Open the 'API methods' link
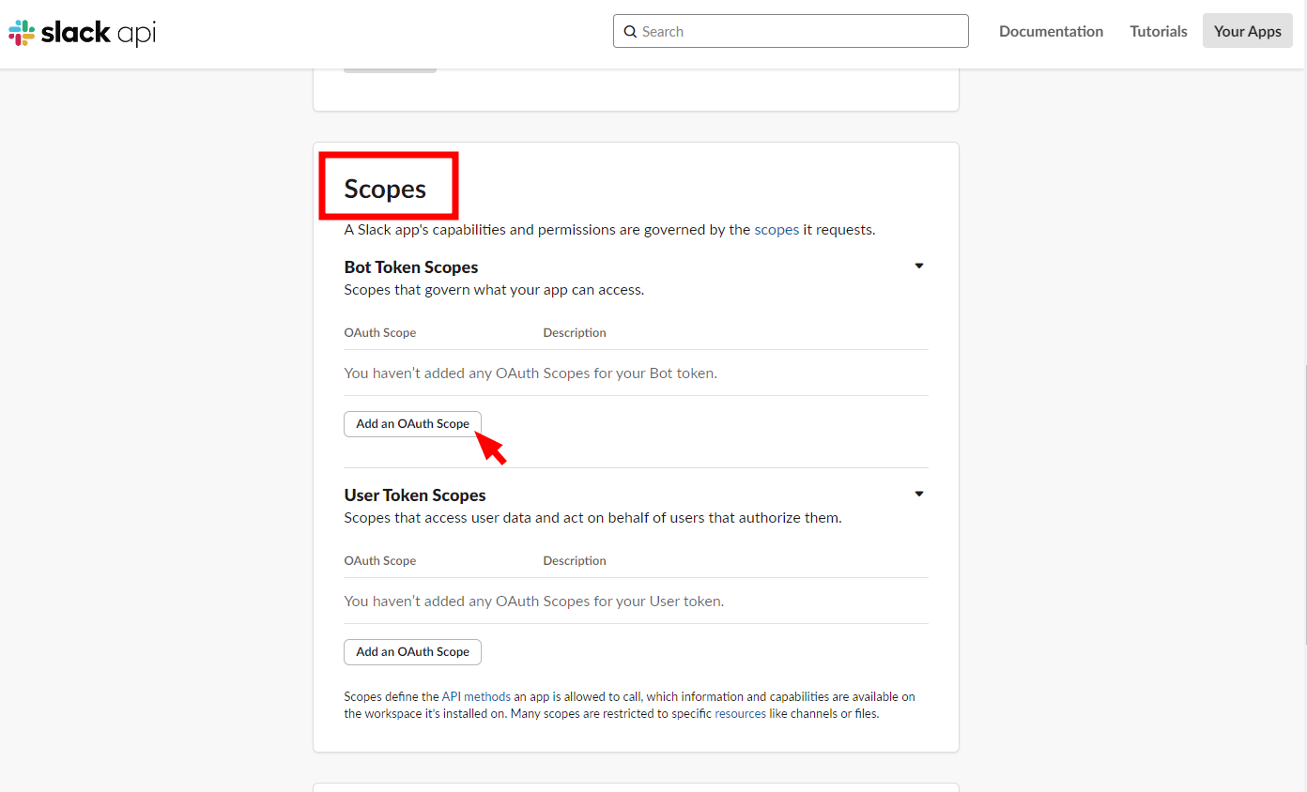The width and height of the screenshot is (1307, 792). coord(476,697)
